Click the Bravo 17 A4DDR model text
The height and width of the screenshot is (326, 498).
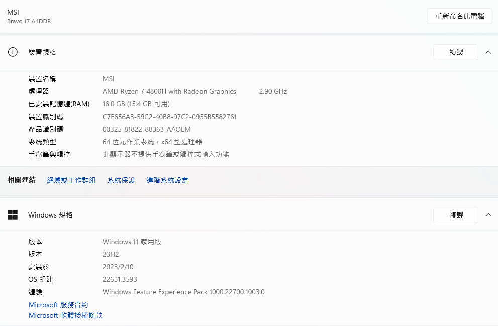coord(29,21)
